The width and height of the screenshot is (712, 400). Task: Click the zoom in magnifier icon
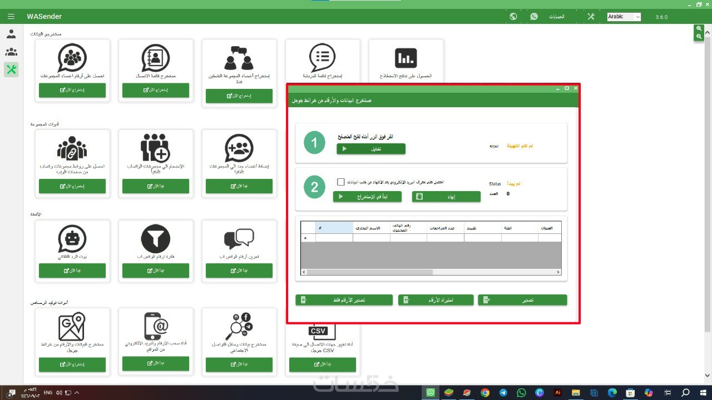click(699, 29)
